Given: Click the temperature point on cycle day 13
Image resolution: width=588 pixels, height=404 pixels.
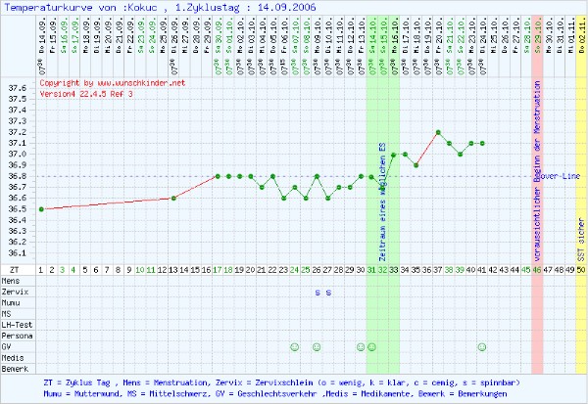Looking at the screenshot, I should point(173,198).
